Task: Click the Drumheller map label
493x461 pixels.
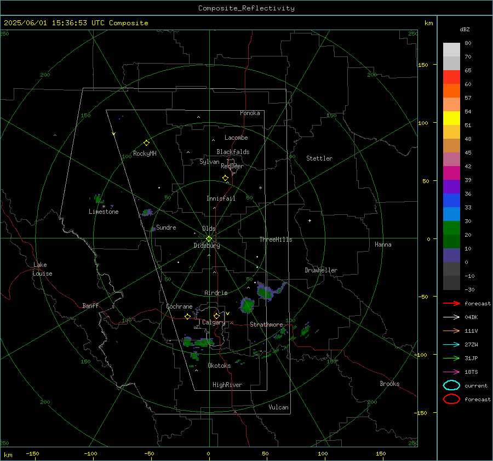Action: (321, 270)
